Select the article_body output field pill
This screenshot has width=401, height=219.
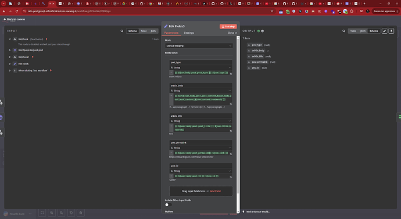pyautogui.click(x=256, y=51)
